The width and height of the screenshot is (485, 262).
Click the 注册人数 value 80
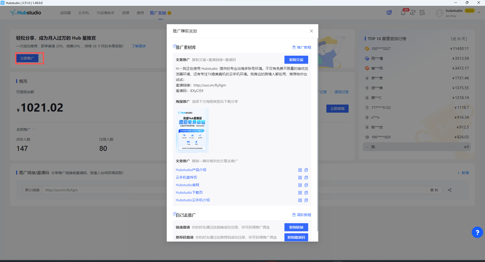(103, 148)
